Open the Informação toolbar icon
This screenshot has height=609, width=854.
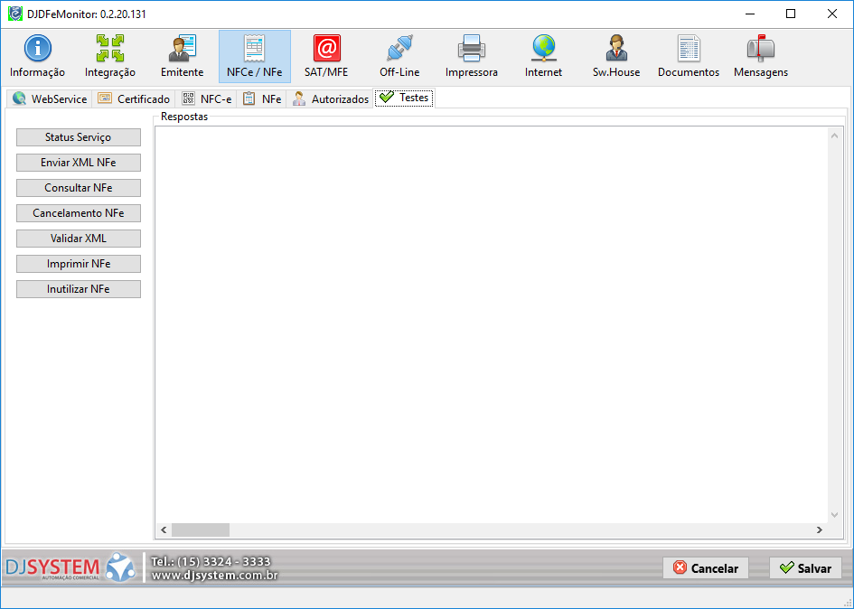[x=37, y=56]
